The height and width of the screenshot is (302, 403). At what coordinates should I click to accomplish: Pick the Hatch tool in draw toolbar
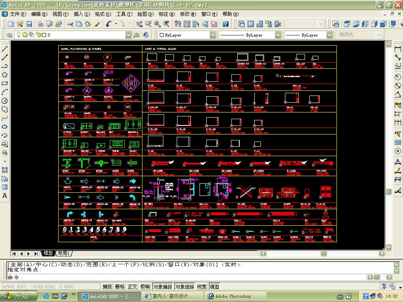point(5,170)
